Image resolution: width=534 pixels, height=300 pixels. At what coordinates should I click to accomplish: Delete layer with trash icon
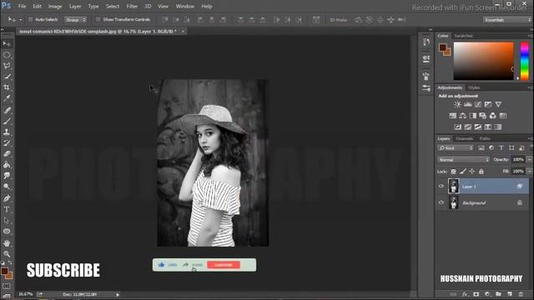521,294
